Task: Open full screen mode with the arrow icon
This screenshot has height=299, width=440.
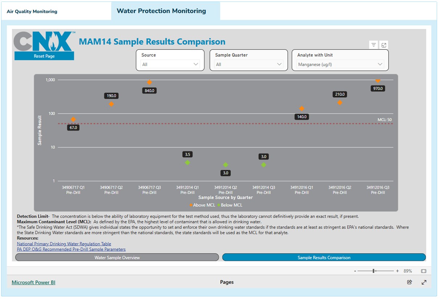Action: click(424, 282)
